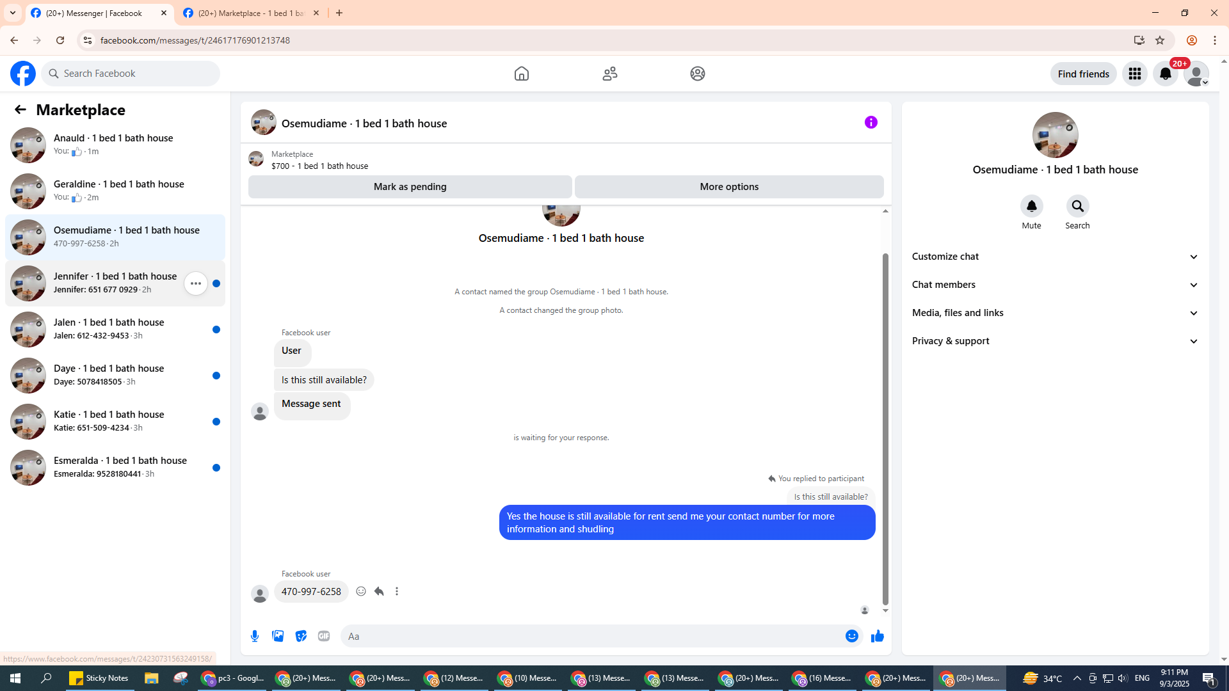Mute this conversation with the bell icon
This screenshot has width=1229, height=691.
click(1031, 206)
